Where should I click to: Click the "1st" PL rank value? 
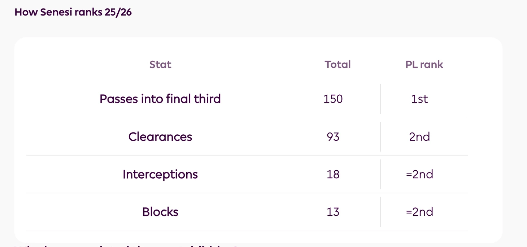(x=419, y=99)
